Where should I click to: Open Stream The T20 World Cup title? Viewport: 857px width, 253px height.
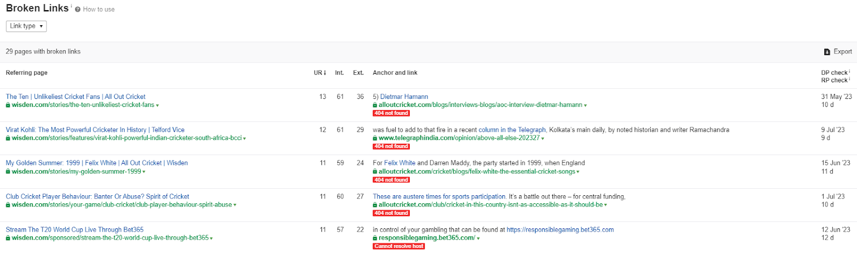[x=74, y=230]
